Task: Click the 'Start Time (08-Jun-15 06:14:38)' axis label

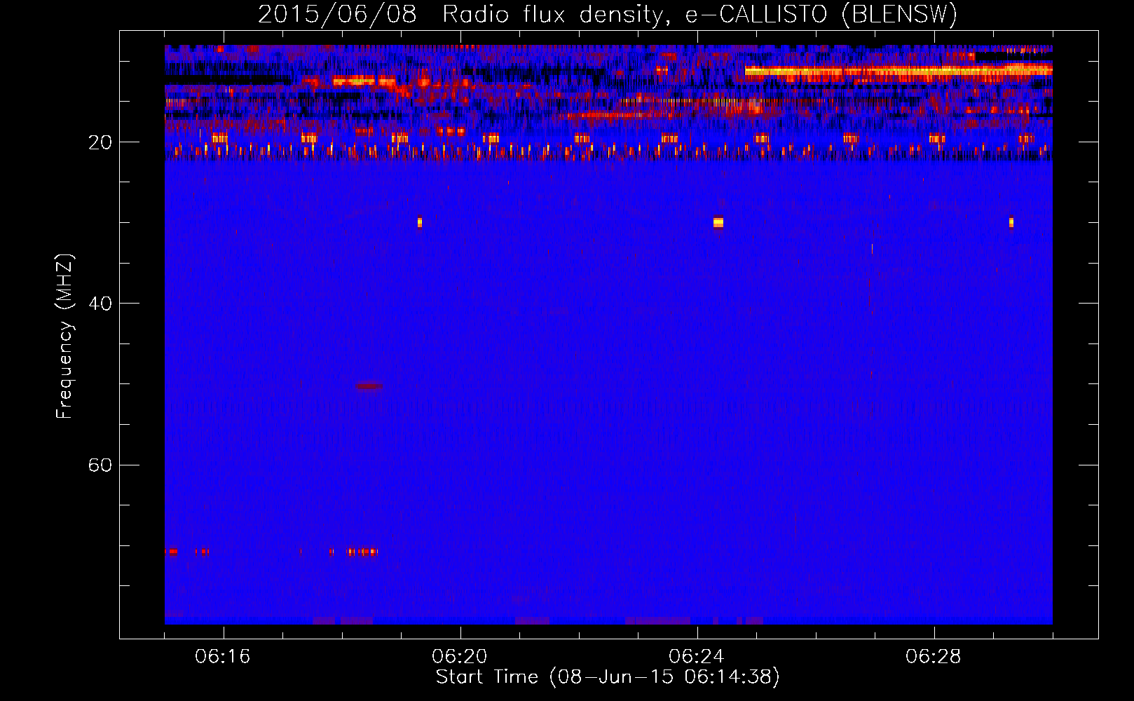Action: click(608, 677)
